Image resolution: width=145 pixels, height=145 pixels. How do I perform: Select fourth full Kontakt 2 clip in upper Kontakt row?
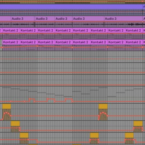(x=64, y=30)
